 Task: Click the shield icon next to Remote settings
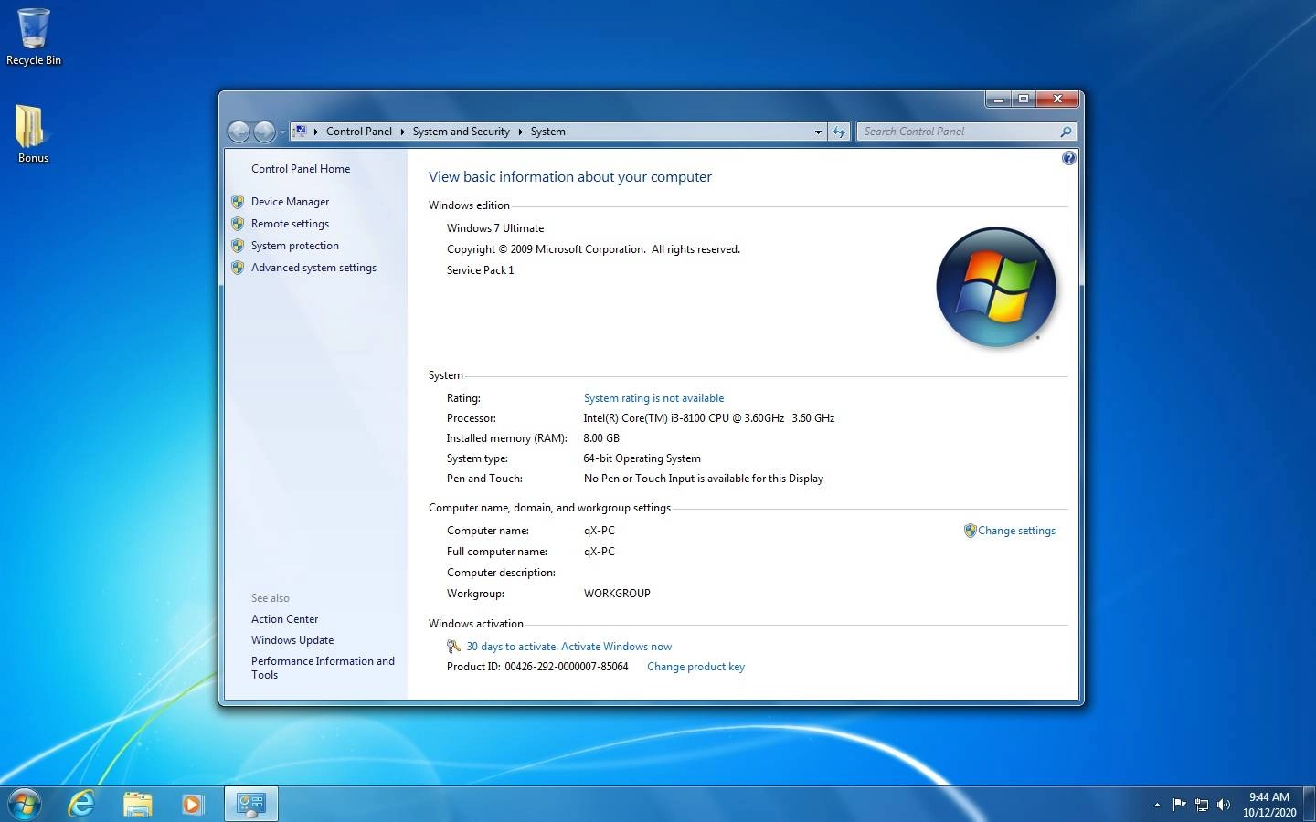pyautogui.click(x=238, y=224)
